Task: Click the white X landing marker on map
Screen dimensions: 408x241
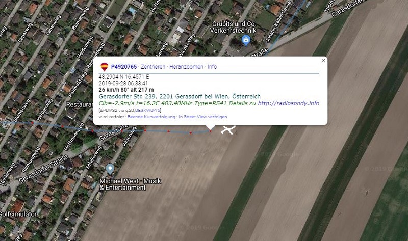Action: coord(228,129)
